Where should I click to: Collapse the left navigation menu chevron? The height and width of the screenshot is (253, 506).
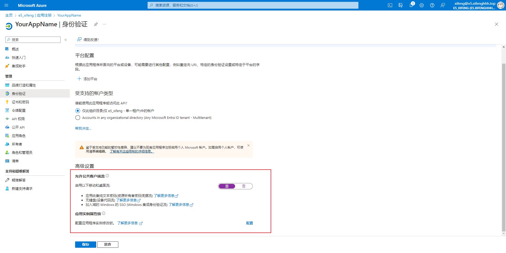(66, 40)
